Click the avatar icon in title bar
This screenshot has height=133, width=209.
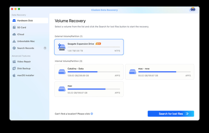[x=193, y=9]
